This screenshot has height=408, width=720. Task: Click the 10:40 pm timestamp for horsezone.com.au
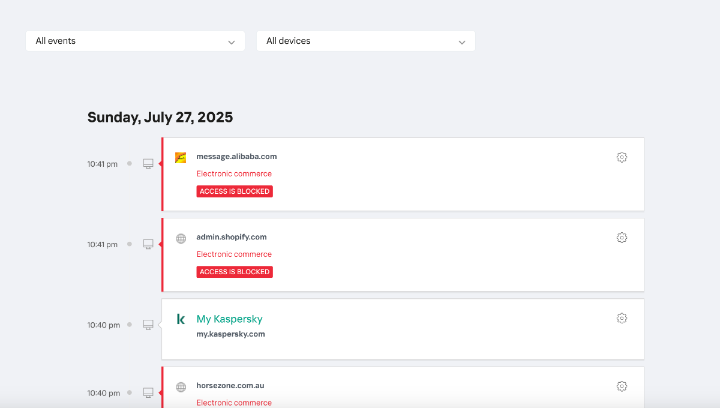pyautogui.click(x=103, y=393)
